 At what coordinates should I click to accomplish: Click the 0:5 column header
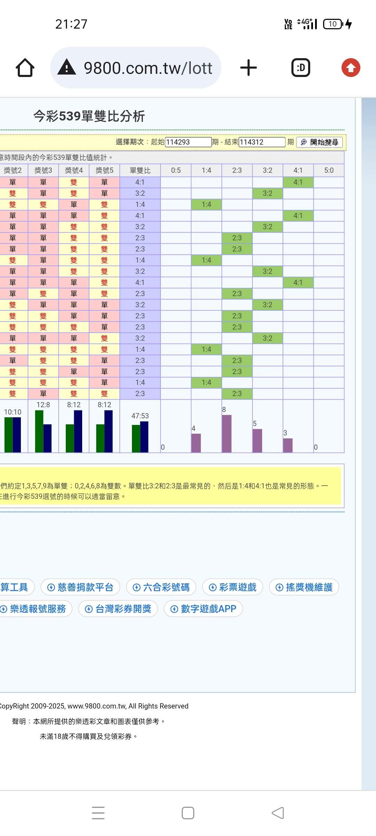coord(176,170)
